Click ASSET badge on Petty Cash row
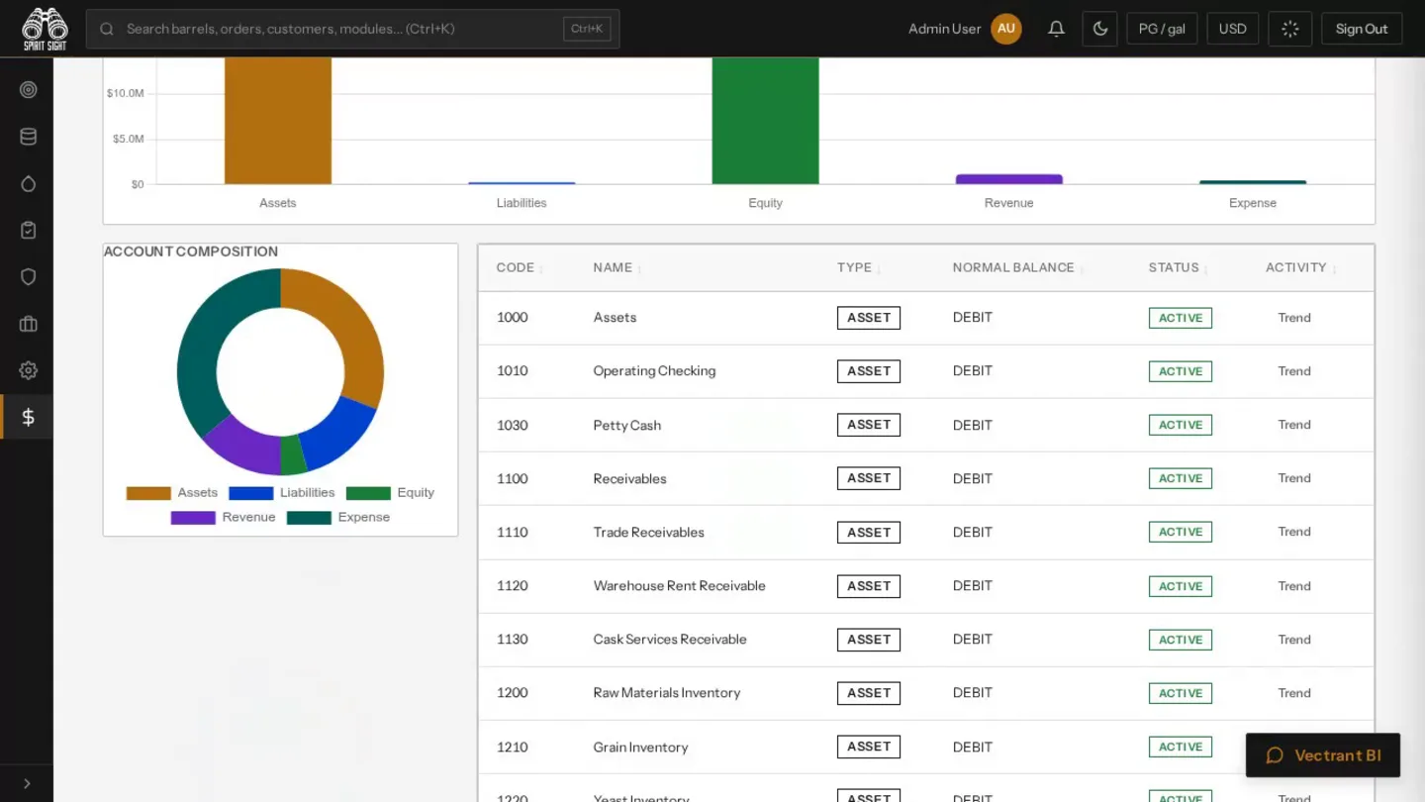 [869, 425]
